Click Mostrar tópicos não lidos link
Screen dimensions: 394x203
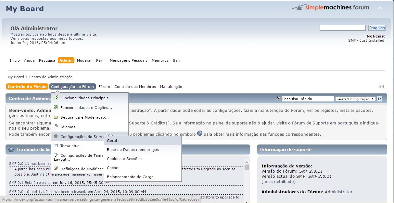point(54,34)
